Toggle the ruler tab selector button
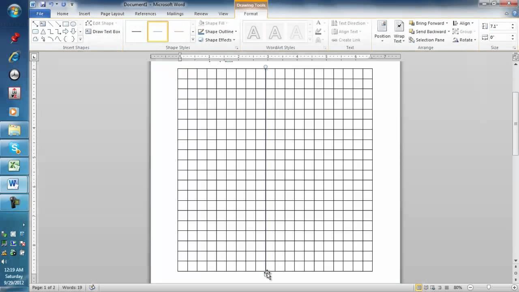 [34, 57]
